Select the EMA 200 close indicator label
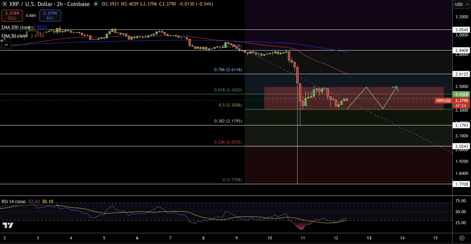 point(15,28)
